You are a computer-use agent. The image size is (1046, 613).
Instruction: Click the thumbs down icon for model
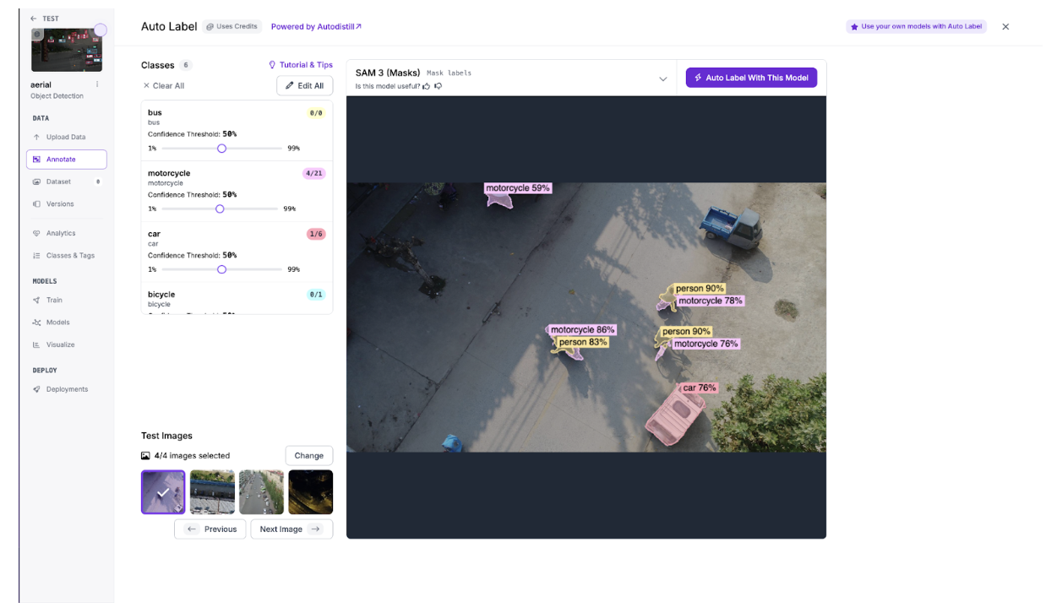coord(438,86)
